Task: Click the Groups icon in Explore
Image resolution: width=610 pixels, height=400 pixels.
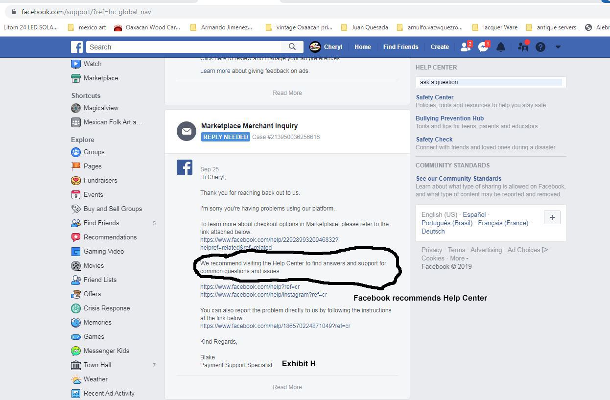Action: (x=76, y=152)
